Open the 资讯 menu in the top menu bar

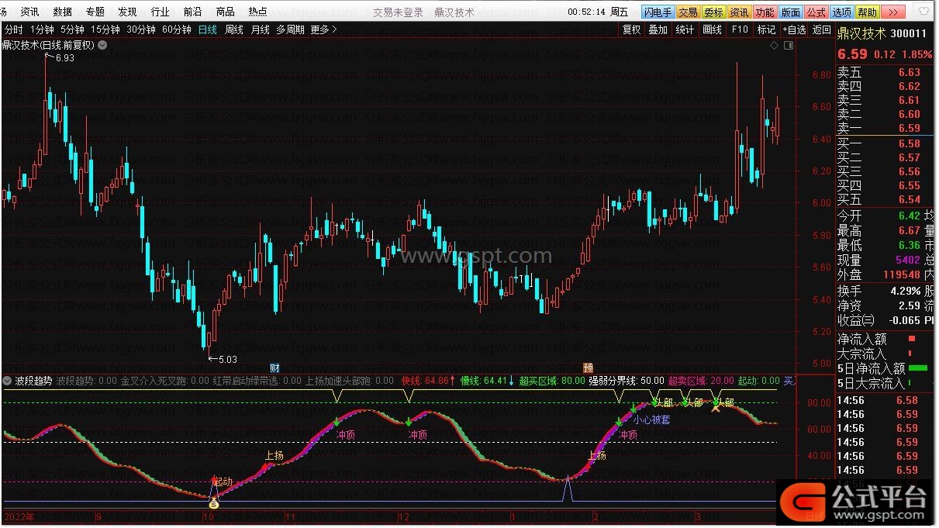pos(30,12)
